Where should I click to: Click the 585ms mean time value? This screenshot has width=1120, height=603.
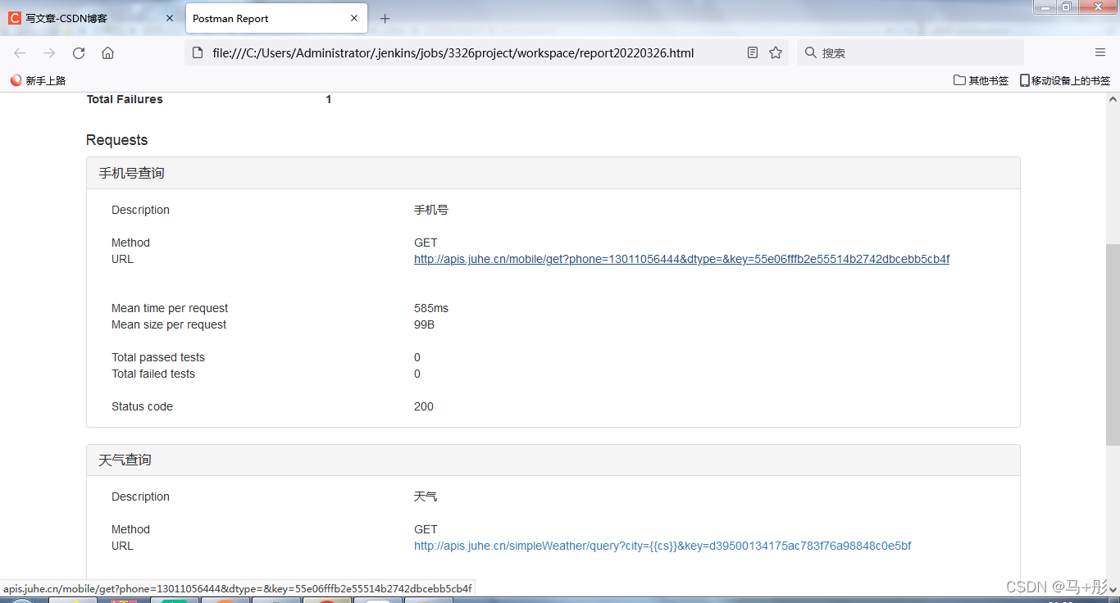[431, 308]
